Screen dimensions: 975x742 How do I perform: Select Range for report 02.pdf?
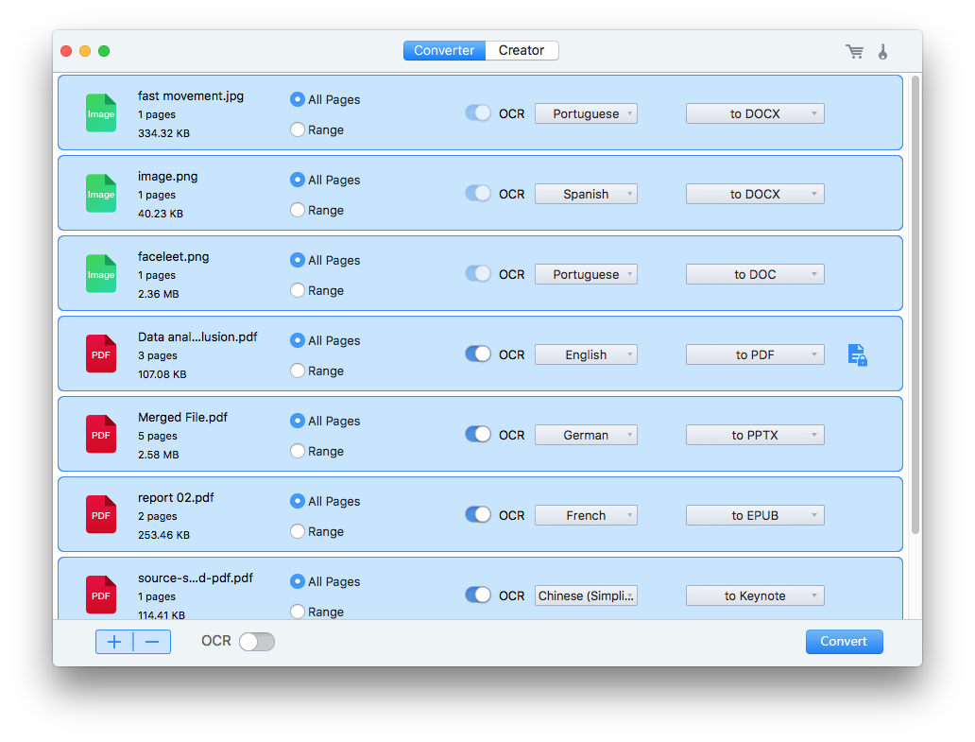pos(298,530)
